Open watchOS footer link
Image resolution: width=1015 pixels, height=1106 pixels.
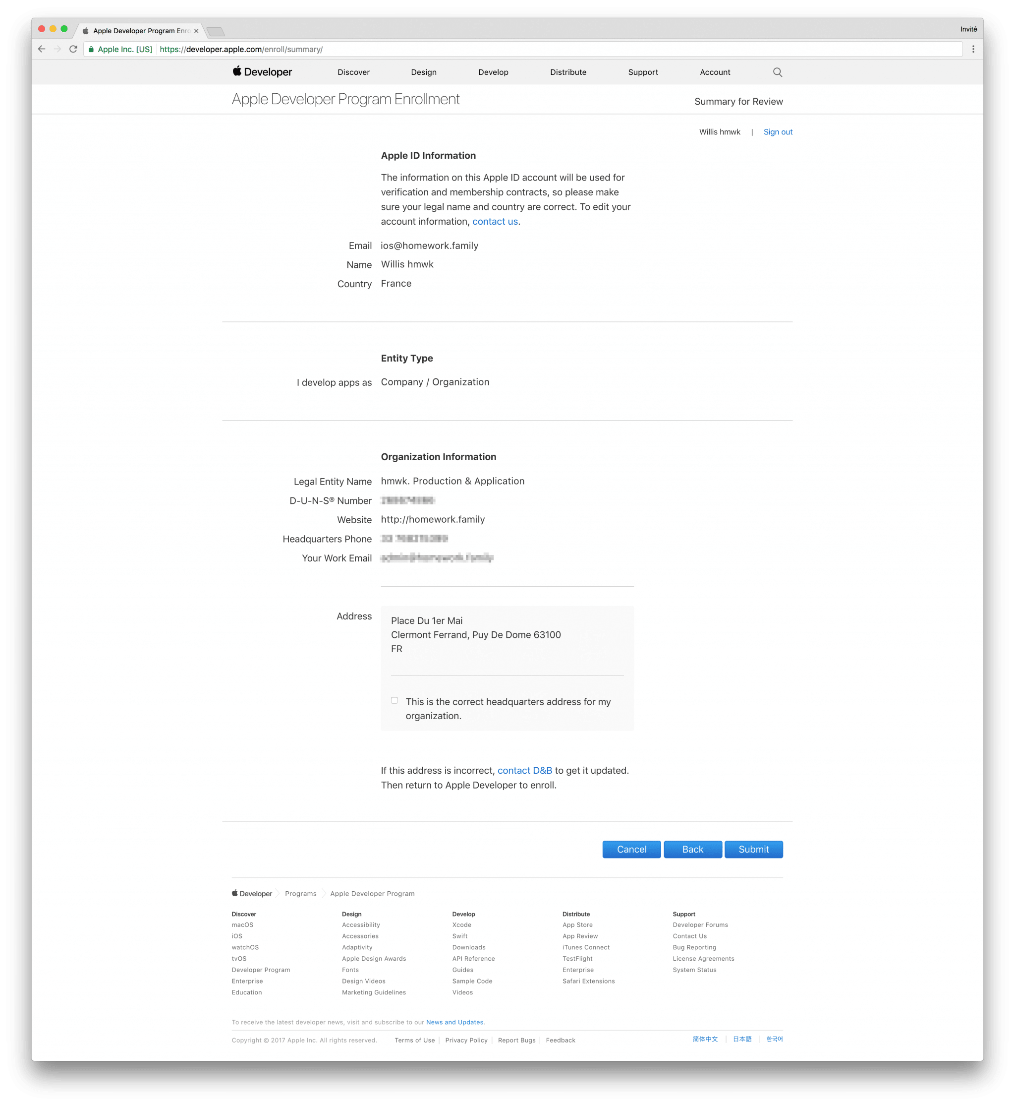245,947
